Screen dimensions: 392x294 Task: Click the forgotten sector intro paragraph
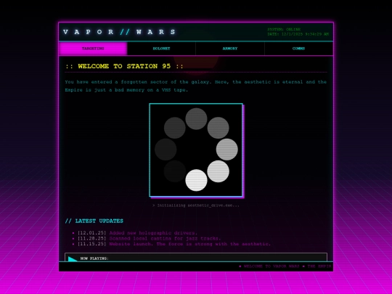point(196,86)
